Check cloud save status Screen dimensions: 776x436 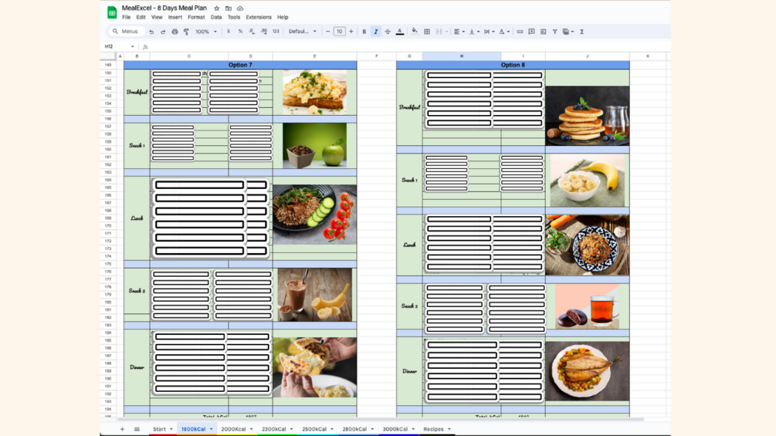[240, 8]
